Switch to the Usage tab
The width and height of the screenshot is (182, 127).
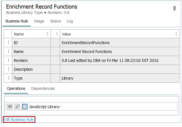click(x=39, y=21)
